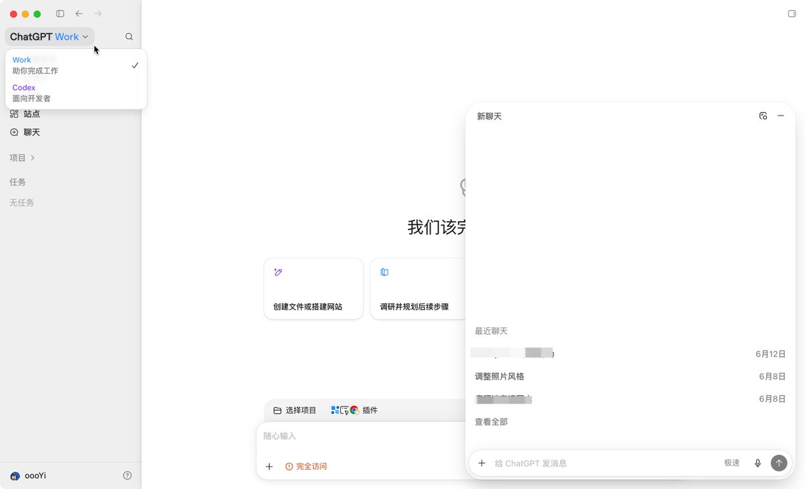Select the Work mode entry
The height and width of the screenshot is (489, 805).
coord(76,65)
